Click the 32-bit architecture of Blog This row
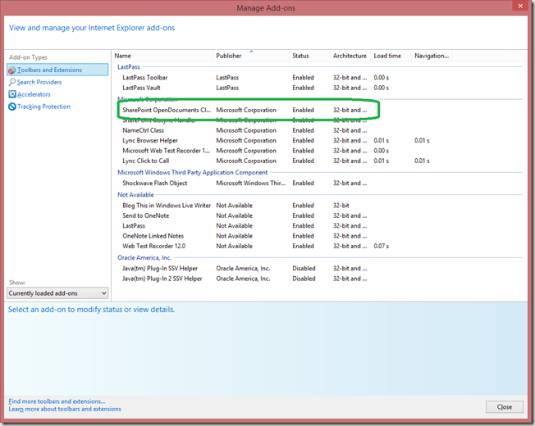 pos(341,206)
